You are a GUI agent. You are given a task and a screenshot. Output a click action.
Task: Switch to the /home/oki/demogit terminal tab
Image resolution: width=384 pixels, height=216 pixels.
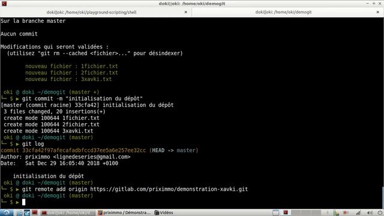[283, 12]
